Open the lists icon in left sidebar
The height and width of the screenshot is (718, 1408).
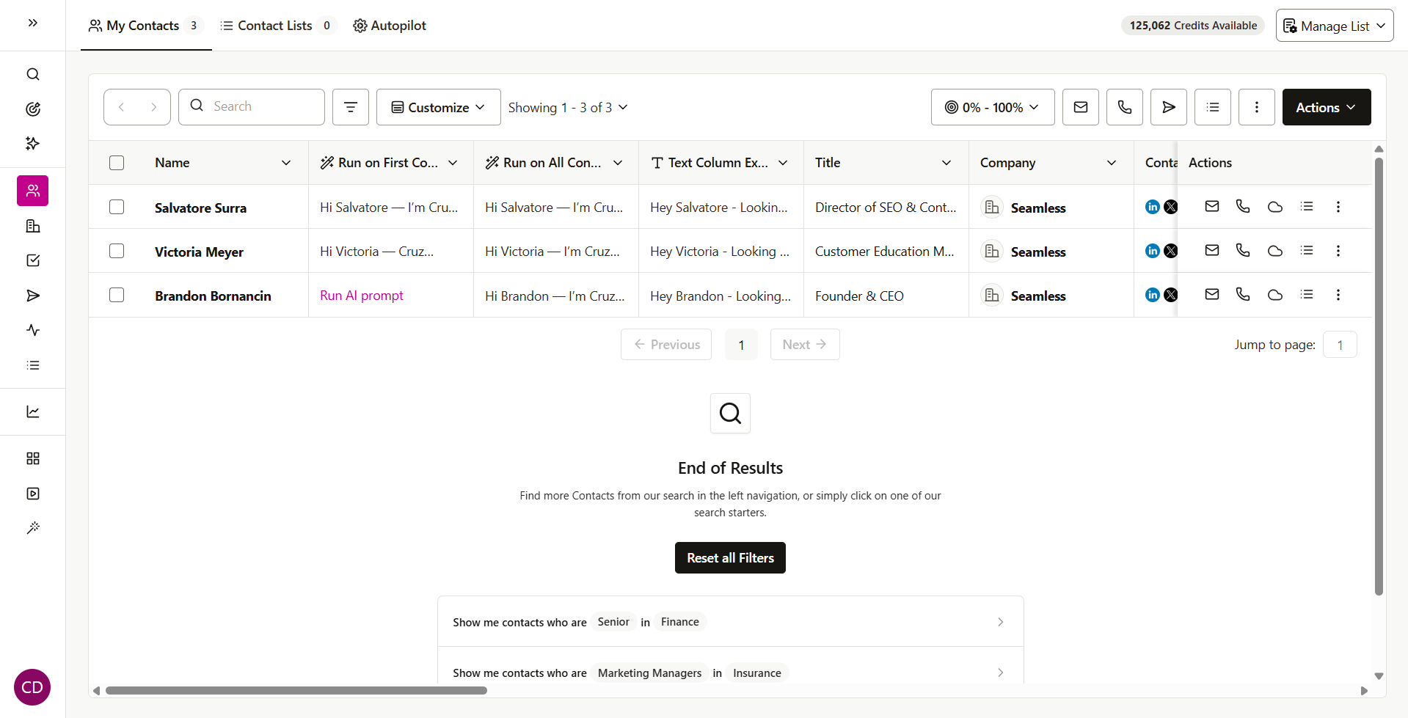click(33, 365)
